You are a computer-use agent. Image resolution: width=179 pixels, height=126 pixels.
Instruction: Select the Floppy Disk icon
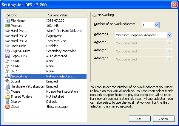(x=7, y=56)
